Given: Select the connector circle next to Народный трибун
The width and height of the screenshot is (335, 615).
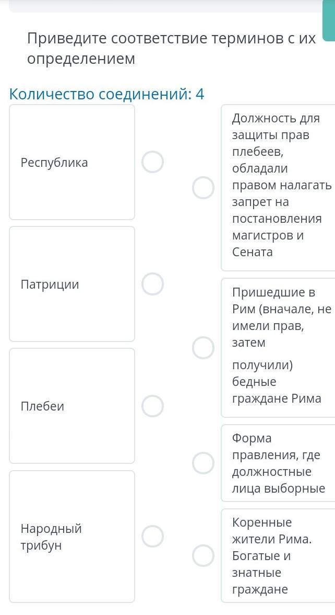Looking at the screenshot, I should 152,536.
